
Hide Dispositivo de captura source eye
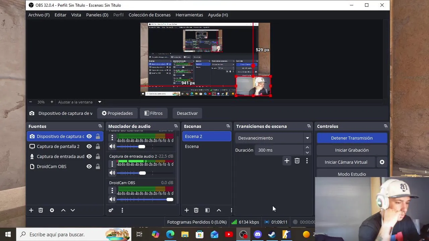[x=89, y=136]
